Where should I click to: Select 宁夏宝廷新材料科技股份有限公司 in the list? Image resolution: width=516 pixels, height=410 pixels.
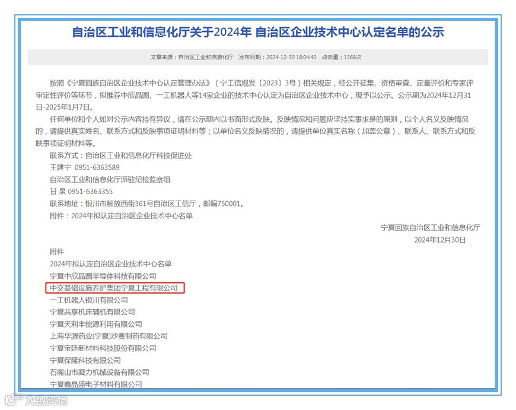coord(103,348)
